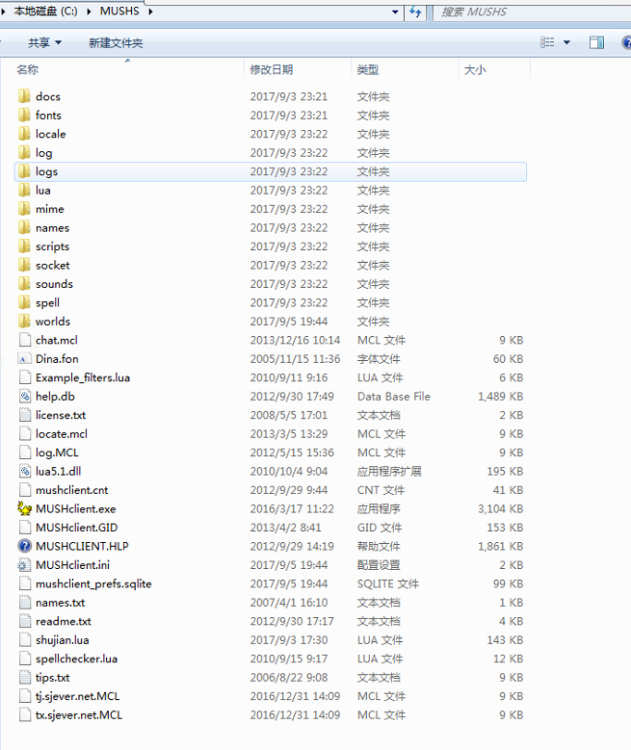Expand the arrow after 本地磁盘 (C:) breadcrumb
631x750 pixels.
coord(89,12)
